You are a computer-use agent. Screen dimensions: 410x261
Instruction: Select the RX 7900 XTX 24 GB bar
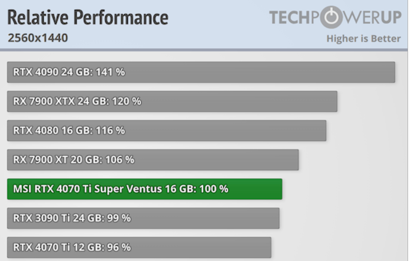(x=172, y=101)
